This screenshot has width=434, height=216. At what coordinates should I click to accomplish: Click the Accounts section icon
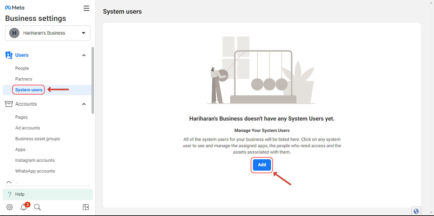(9, 104)
